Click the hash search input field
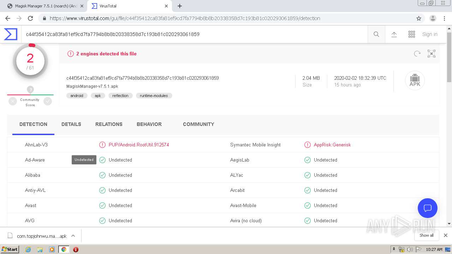Viewport: 452px width, 254px height. tap(194, 34)
